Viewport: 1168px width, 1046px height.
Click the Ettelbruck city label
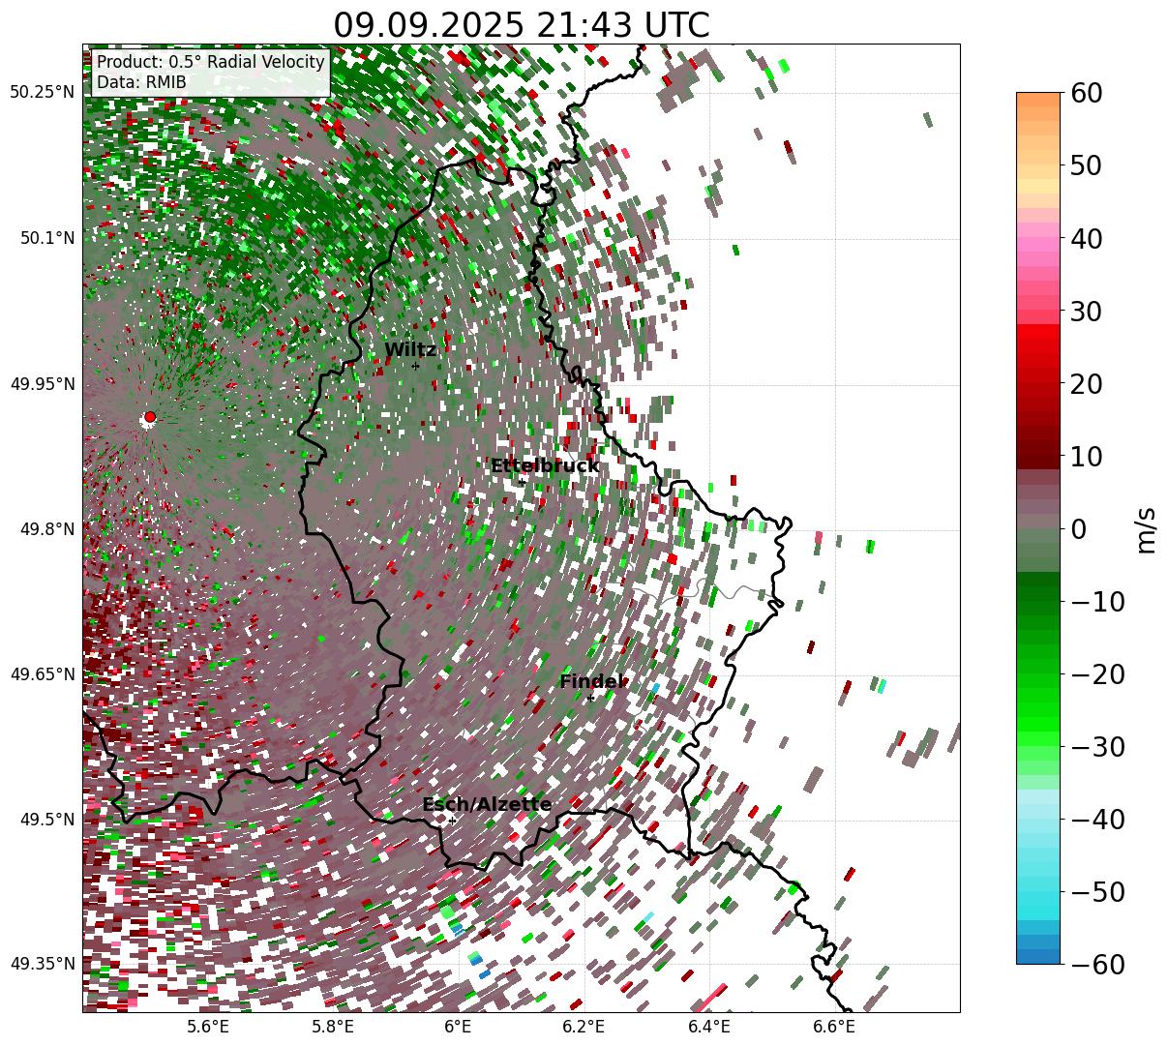545,466
